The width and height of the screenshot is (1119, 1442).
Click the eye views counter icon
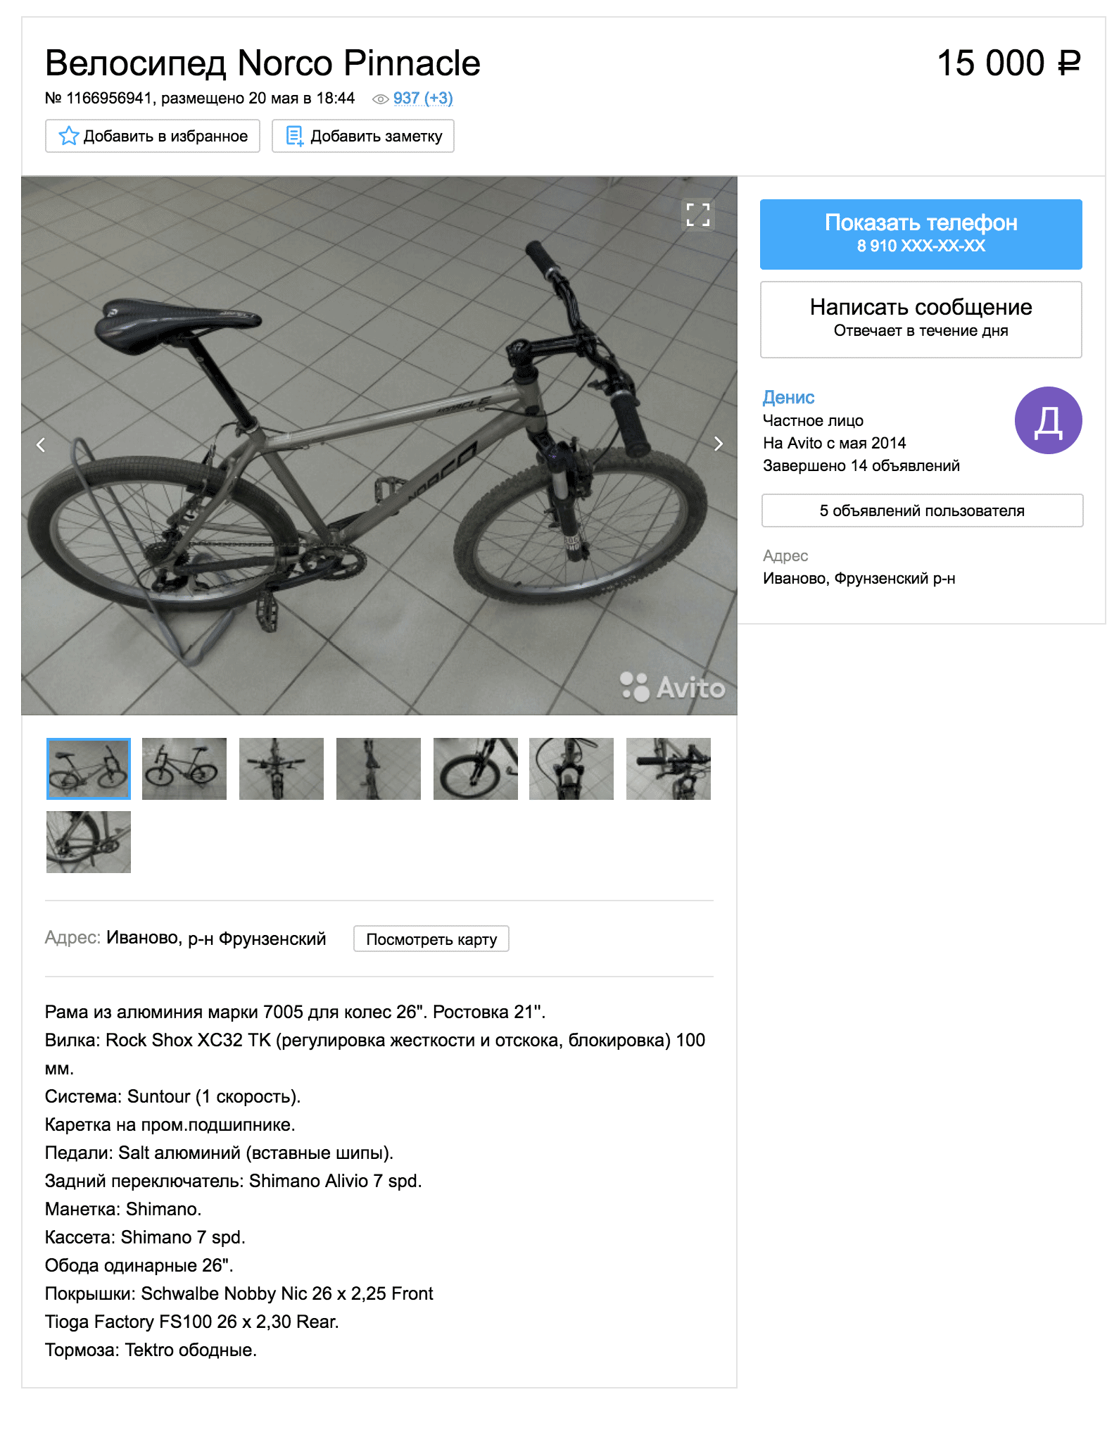coord(380,99)
